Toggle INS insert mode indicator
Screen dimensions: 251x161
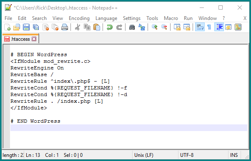(234, 155)
